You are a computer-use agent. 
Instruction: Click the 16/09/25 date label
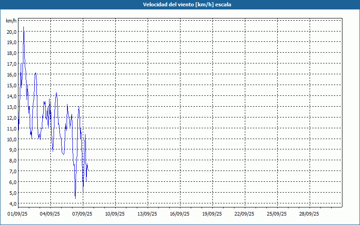(x=180, y=214)
